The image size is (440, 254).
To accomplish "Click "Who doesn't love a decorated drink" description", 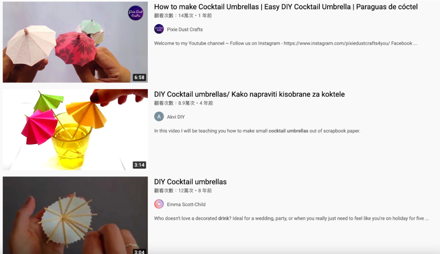I will pyautogui.click(x=291, y=218).
